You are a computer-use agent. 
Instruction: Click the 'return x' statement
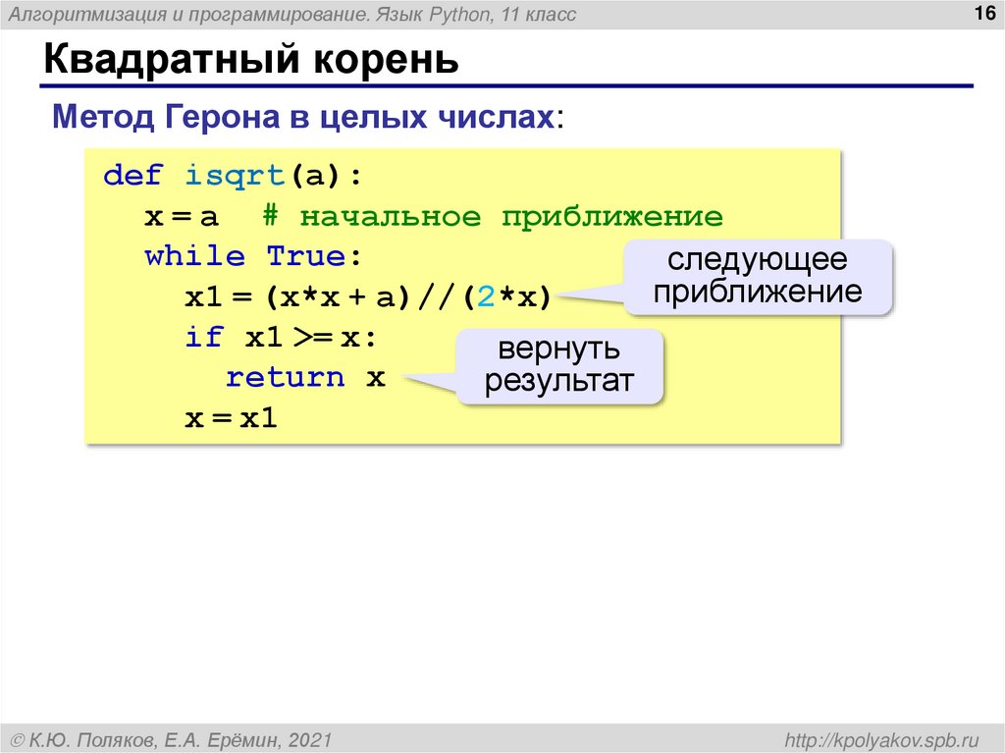point(304,376)
